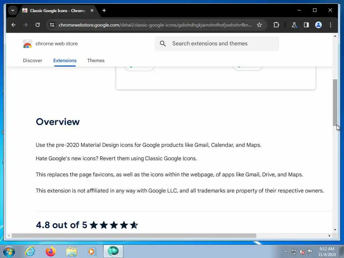Viewport: 344px width, 258px height.
Task: Select the active browser taskbar button
Action: coord(113,251)
